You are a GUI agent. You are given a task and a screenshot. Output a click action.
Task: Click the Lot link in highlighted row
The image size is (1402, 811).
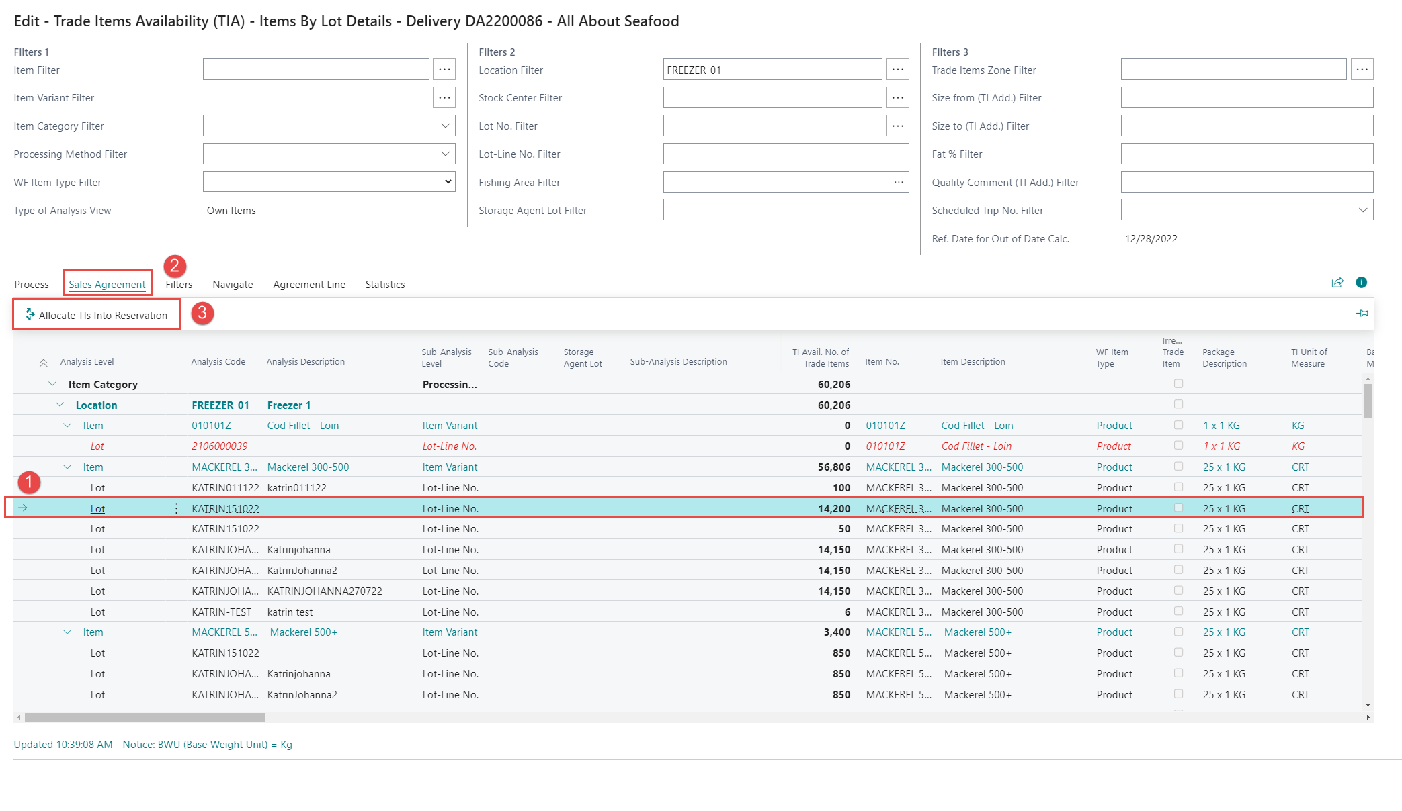point(97,509)
